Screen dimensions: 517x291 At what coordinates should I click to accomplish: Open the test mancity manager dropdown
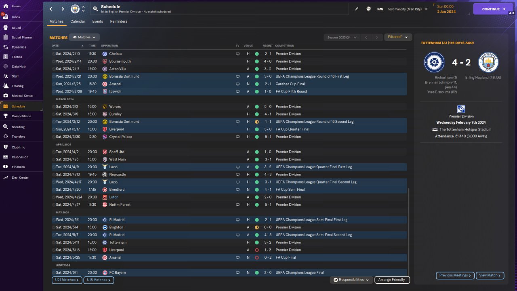click(x=408, y=9)
